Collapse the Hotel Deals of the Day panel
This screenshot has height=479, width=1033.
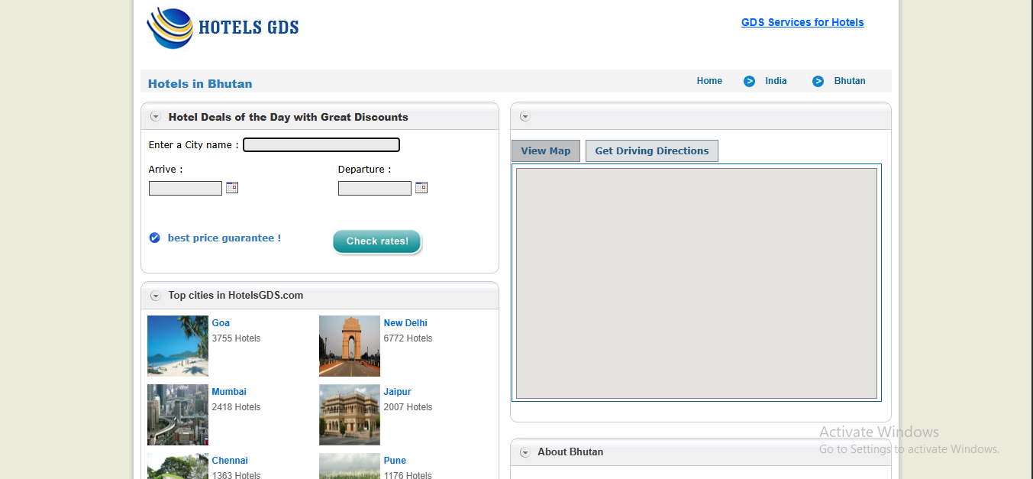tap(156, 117)
